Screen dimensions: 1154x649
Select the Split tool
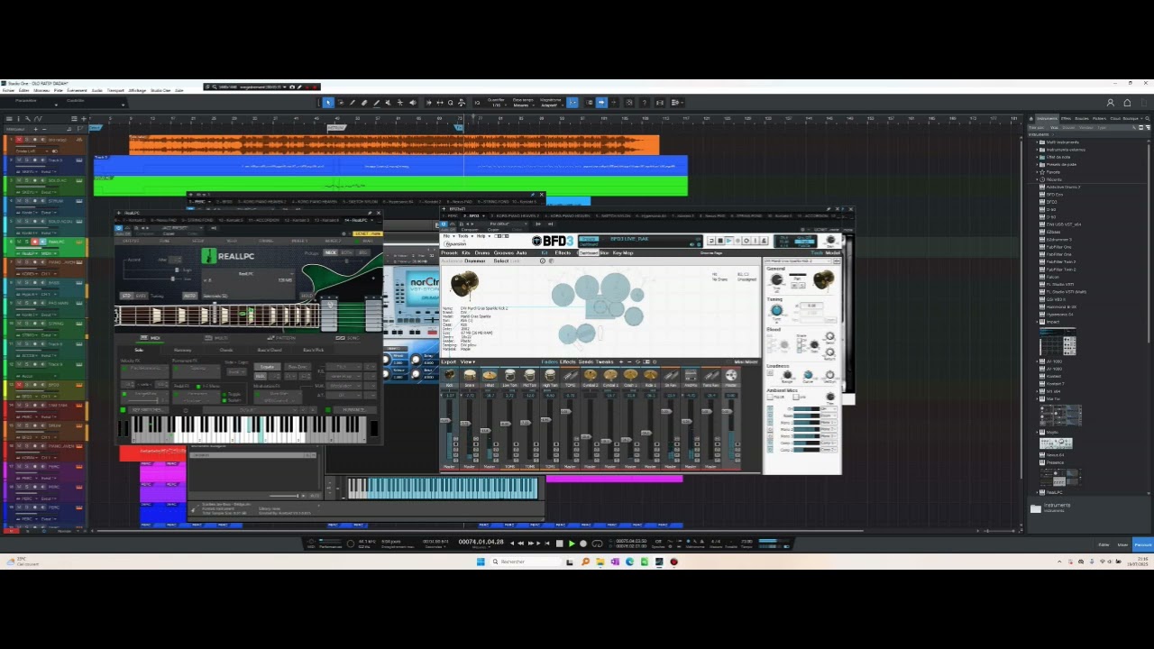click(x=353, y=103)
